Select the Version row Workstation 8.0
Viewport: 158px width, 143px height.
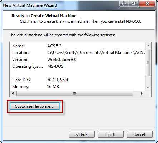[x=78, y=60]
